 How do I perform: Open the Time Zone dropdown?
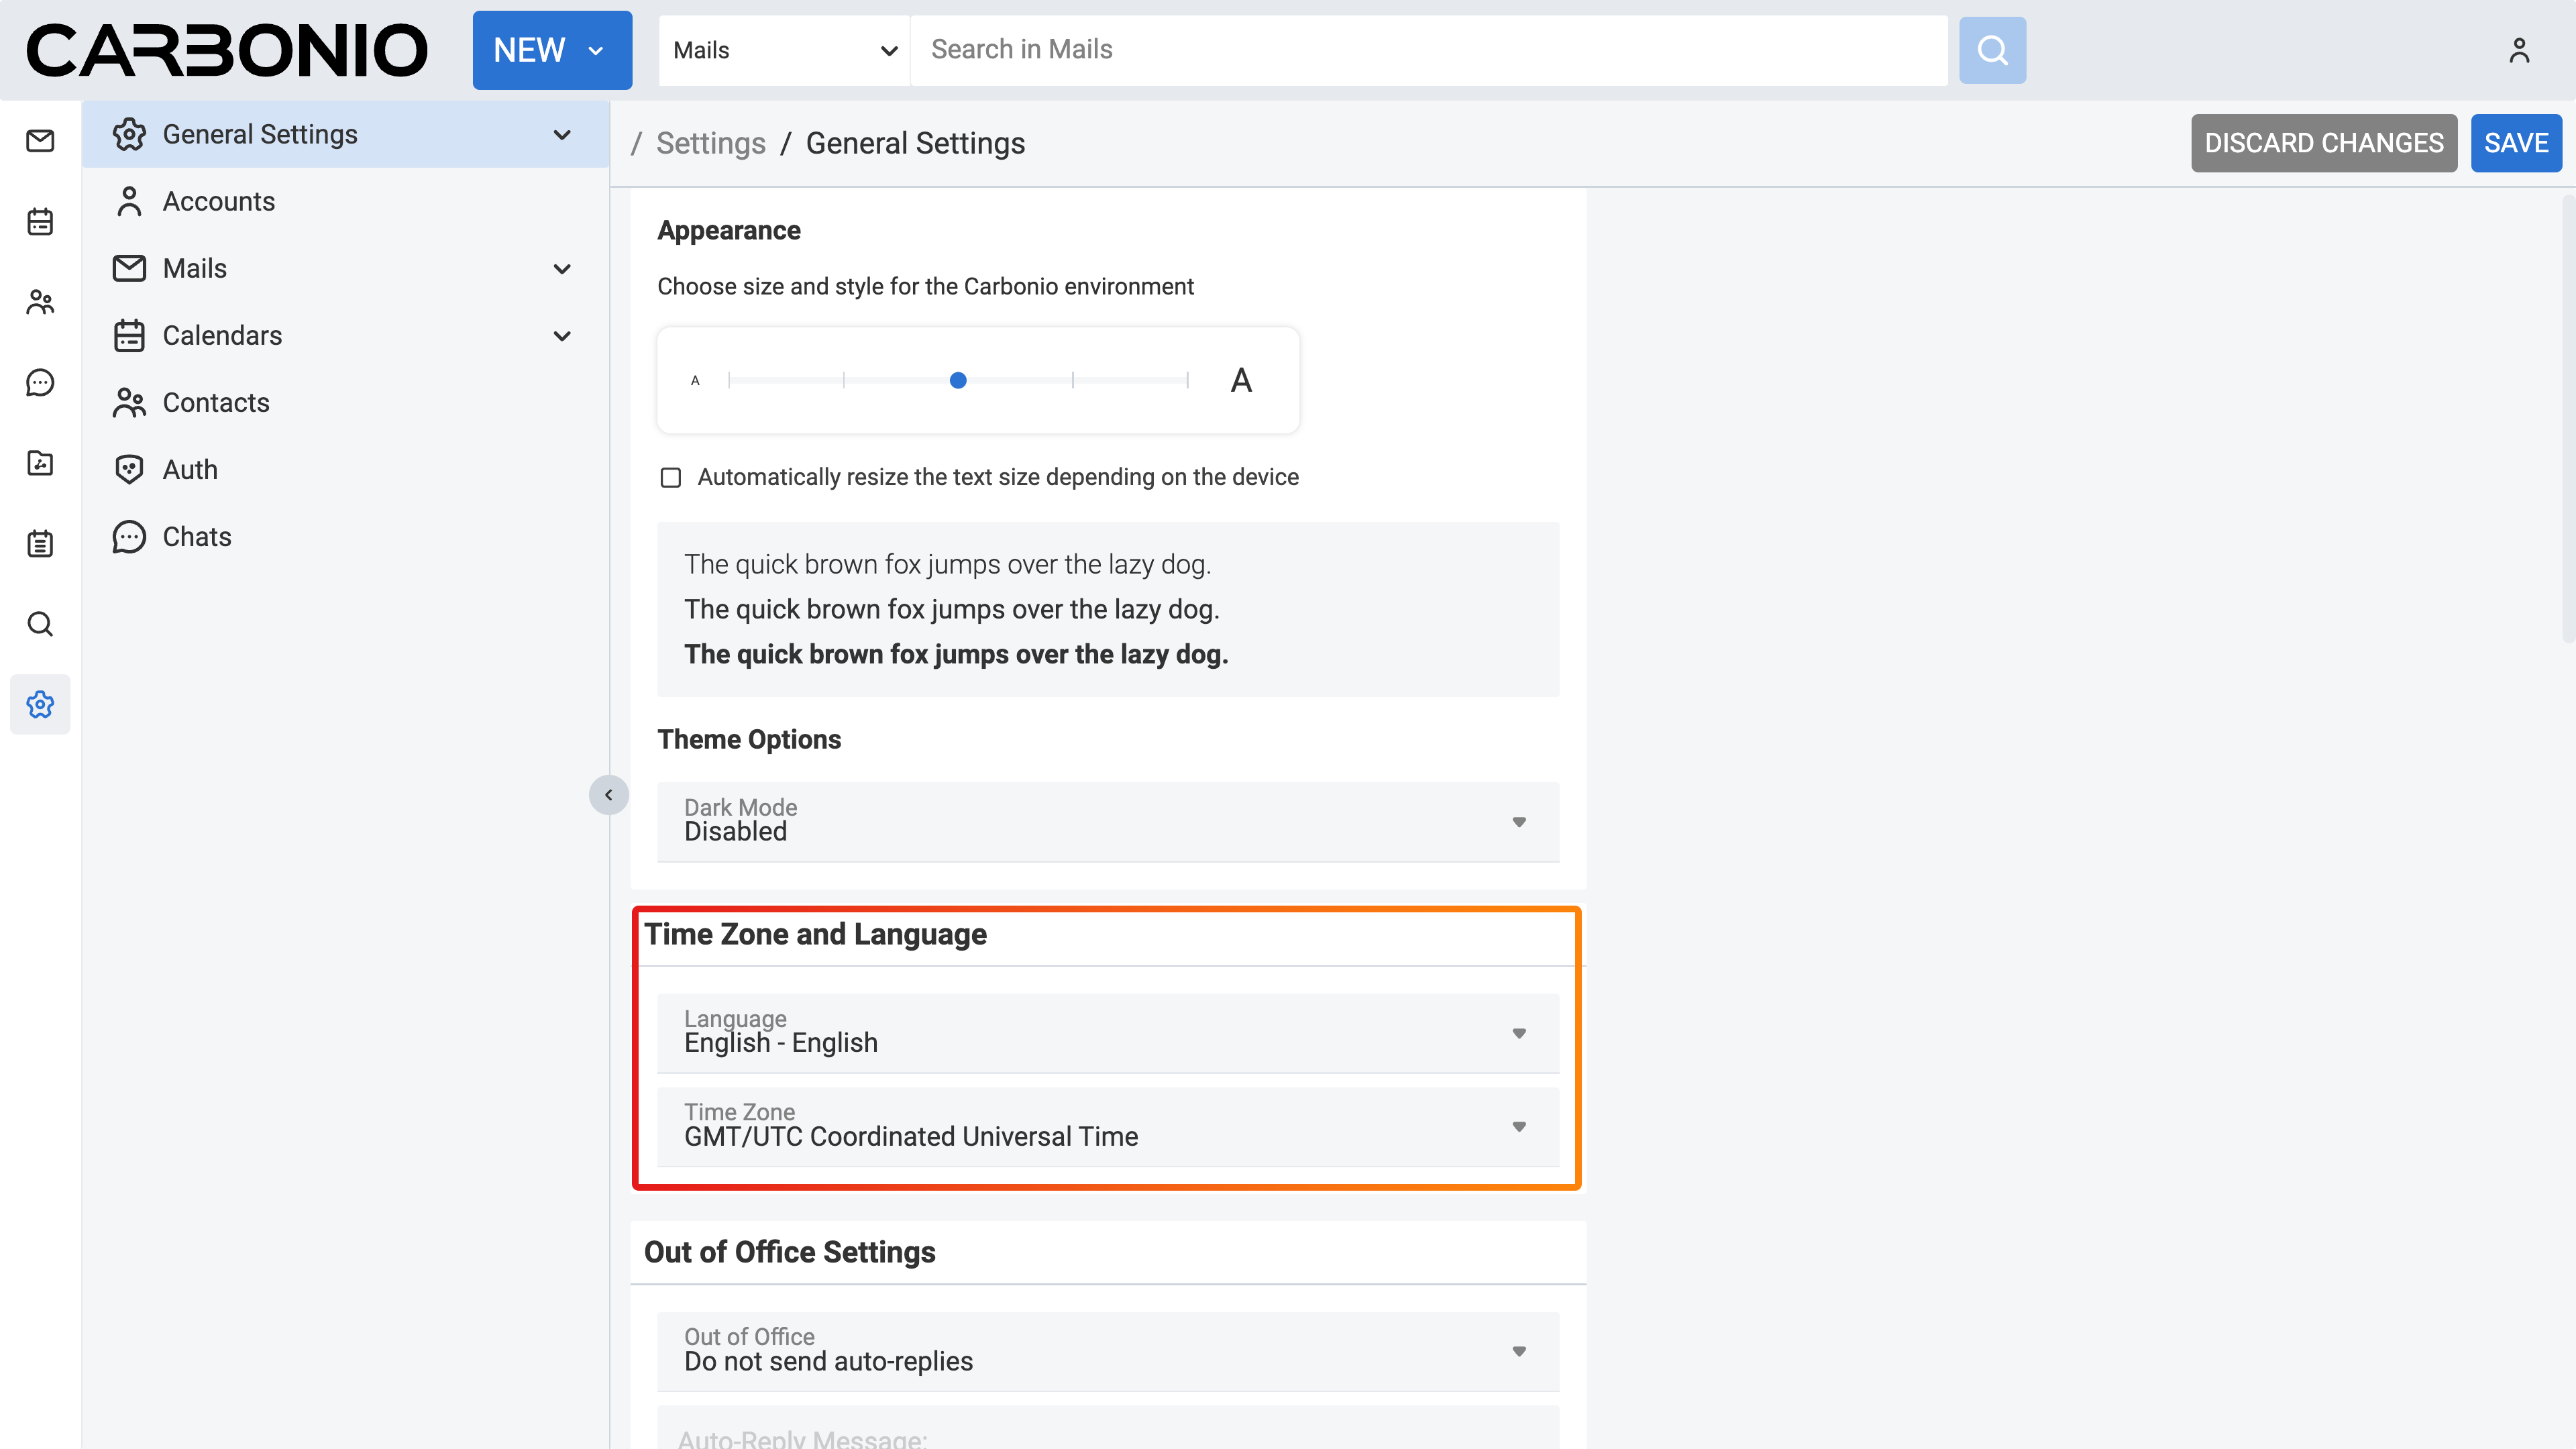[1107, 1126]
